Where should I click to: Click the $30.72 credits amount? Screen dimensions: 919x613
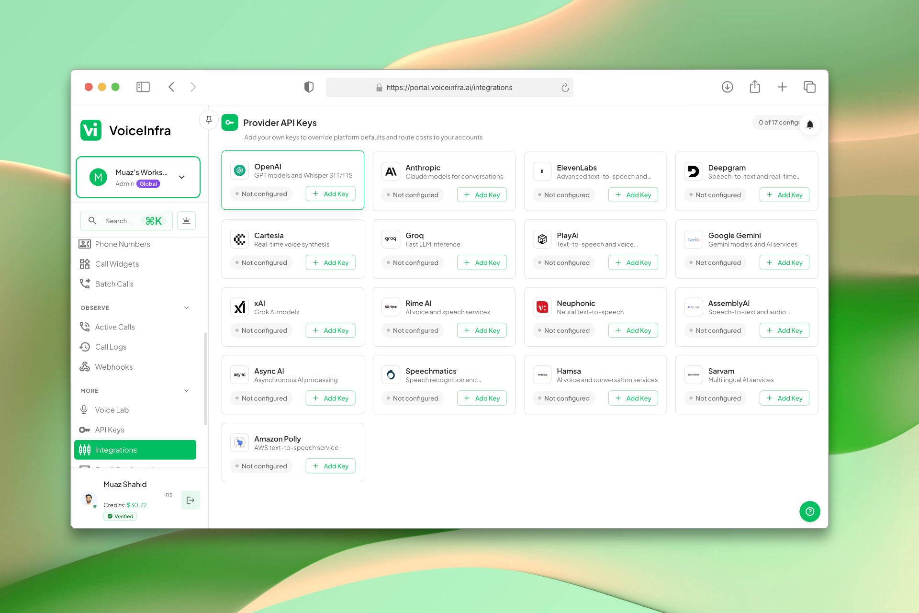137,505
